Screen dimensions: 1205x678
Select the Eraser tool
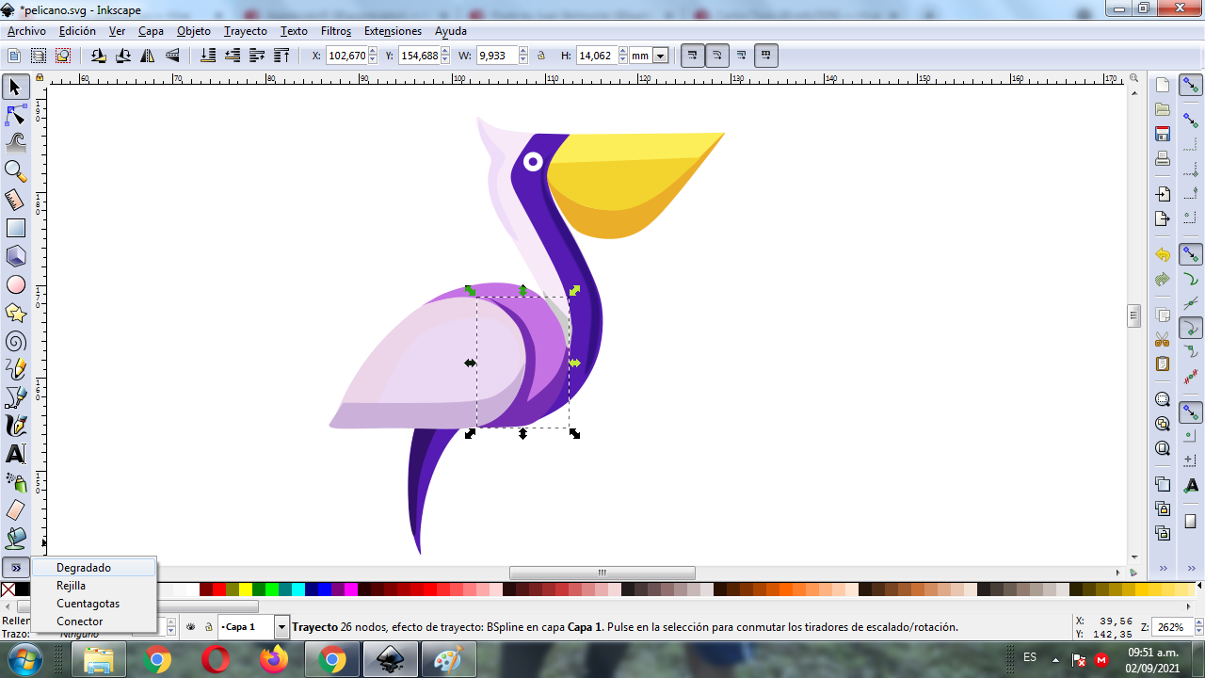(15, 510)
